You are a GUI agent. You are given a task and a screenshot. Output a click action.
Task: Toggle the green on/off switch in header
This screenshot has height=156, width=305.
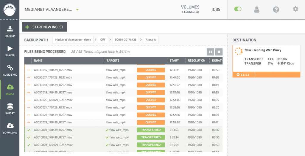[238, 9]
